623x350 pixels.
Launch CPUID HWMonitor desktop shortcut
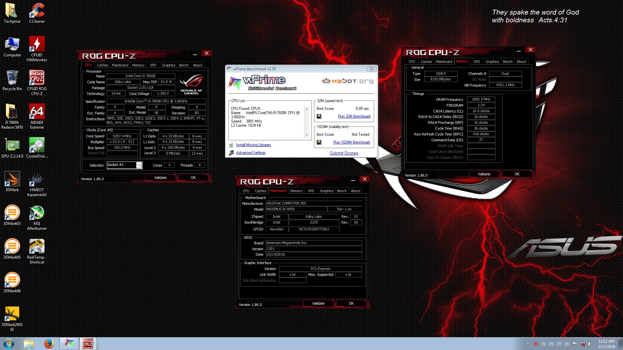(x=37, y=49)
